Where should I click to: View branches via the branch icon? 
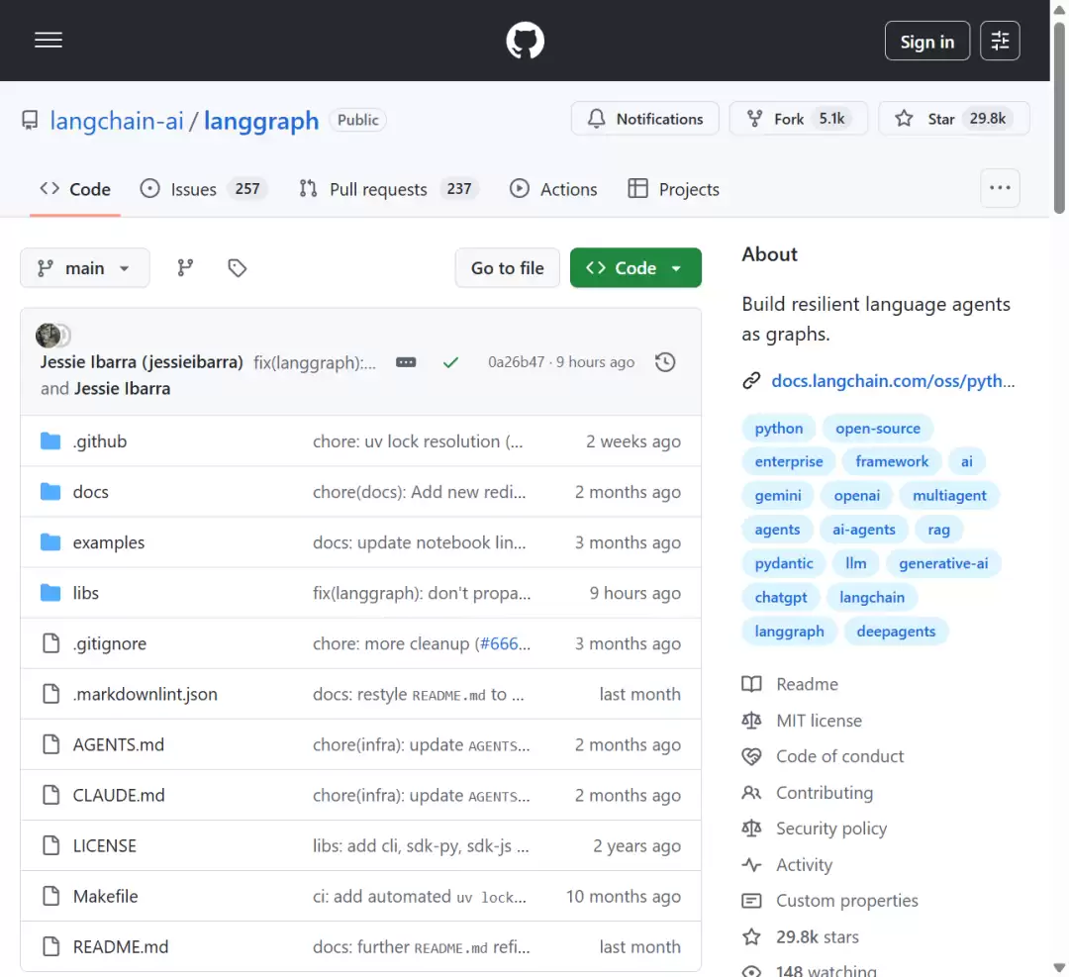tap(185, 268)
